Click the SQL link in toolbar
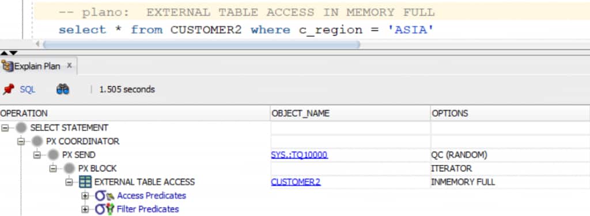Screen dimensions: 590x216 tap(28, 90)
